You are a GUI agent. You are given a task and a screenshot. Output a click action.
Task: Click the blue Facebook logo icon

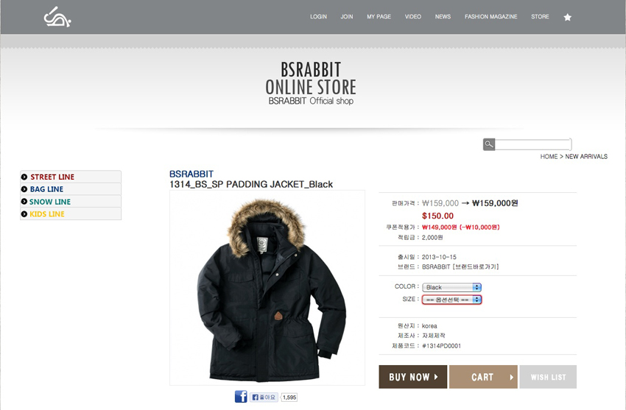(241, 397)
